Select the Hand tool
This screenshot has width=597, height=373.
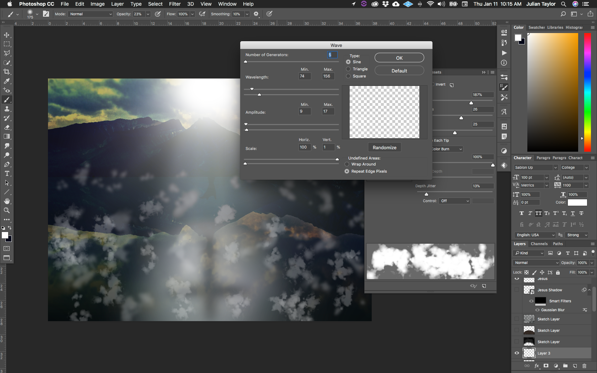pyautogui.click(x=7, y=201)
